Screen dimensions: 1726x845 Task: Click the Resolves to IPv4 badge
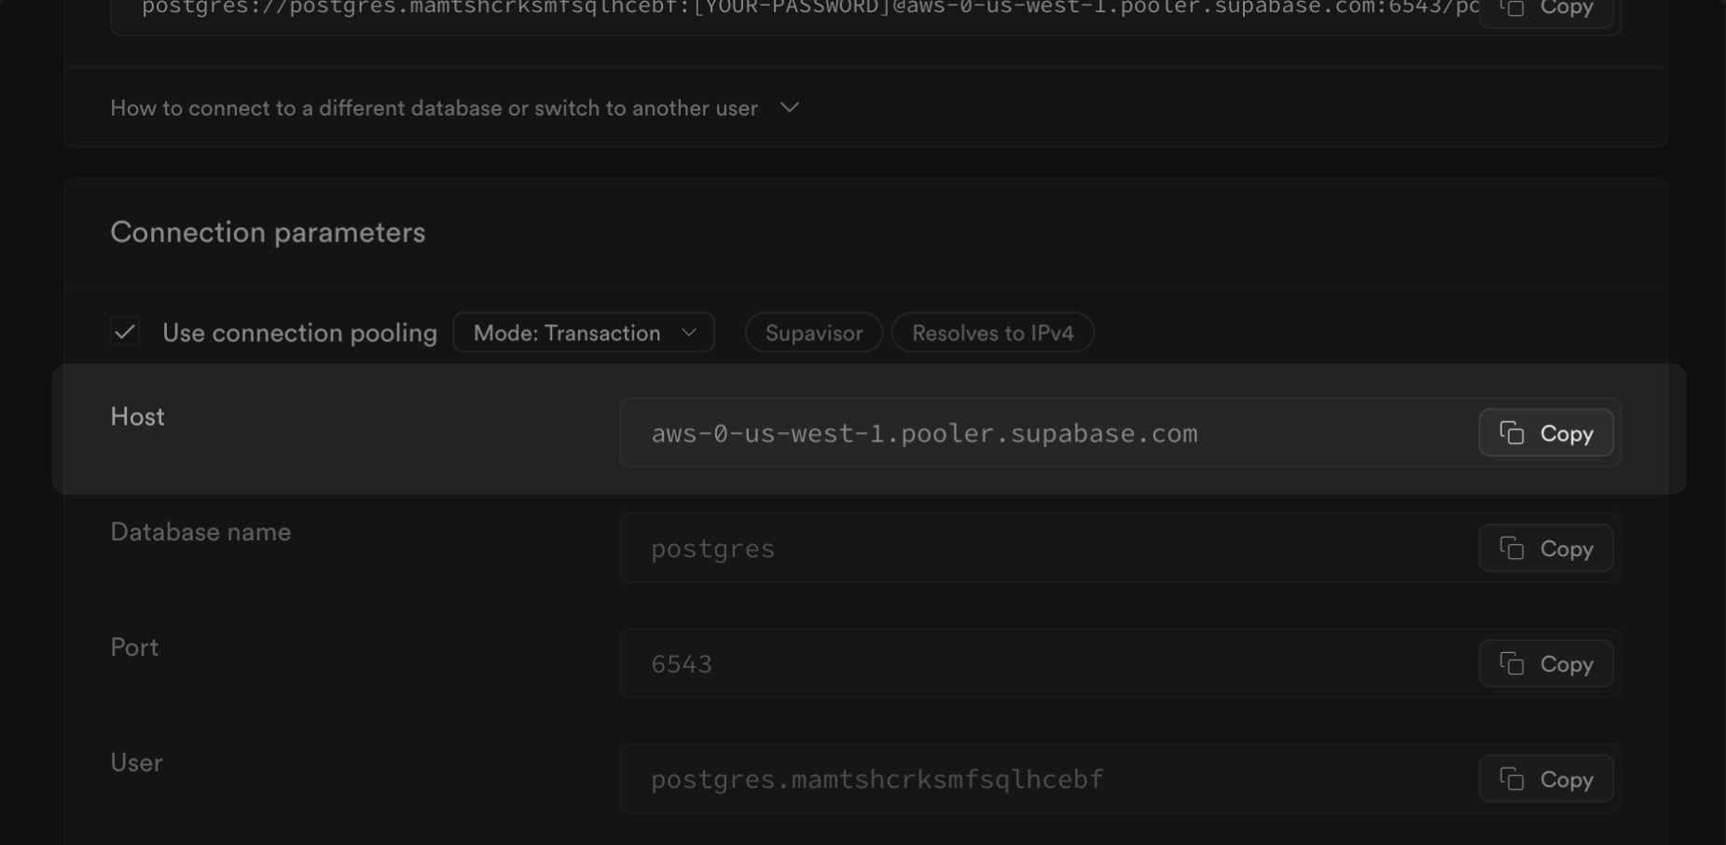992,333
